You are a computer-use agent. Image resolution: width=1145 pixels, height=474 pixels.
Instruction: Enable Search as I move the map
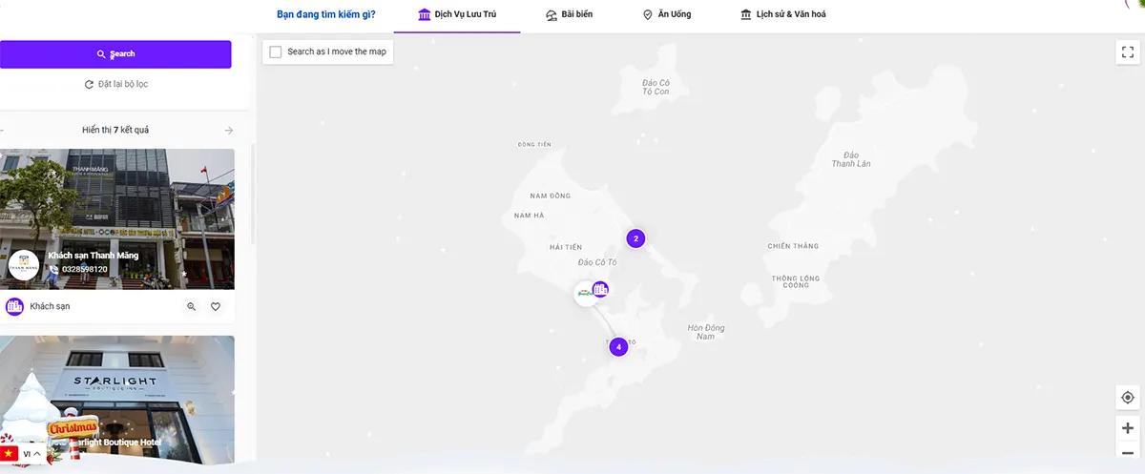(276, 52)
